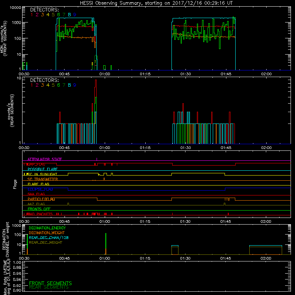Click the SAA_FLAG label
This screenshot has width=295, height=295.
click(x=36, y=194)
